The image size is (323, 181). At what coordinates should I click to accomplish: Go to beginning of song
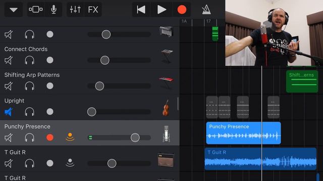(x=141, y=10)
